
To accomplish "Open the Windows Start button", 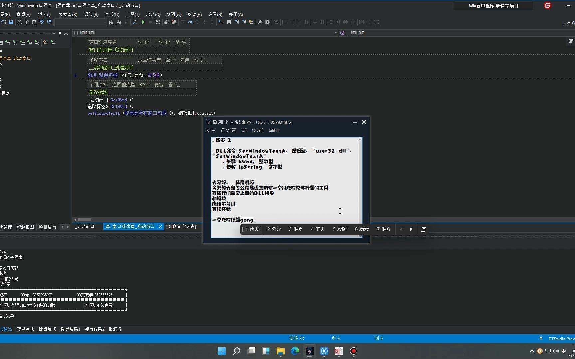I will pyautogui.click(x=222, y=351).
